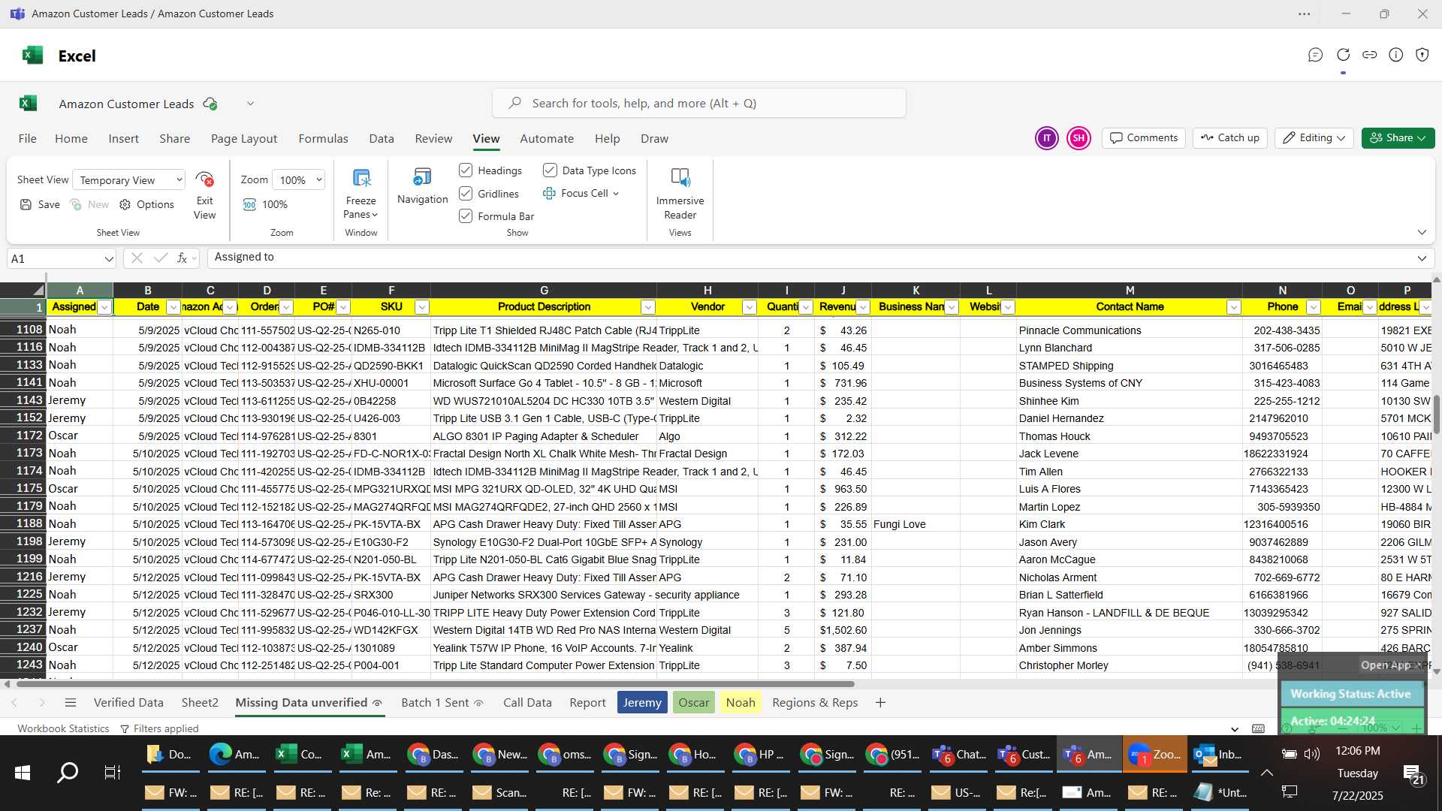Save the sheet view
The width and height of the screenshot is (1442, 811).
point(40,204)
